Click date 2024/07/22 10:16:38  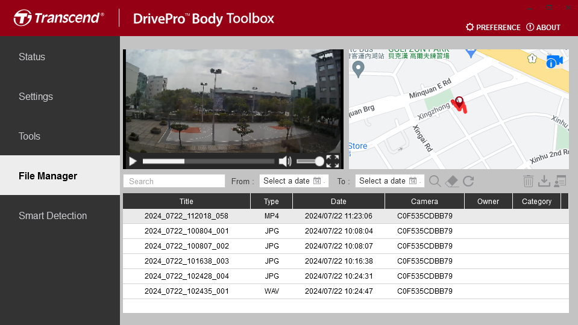(339, 261)
